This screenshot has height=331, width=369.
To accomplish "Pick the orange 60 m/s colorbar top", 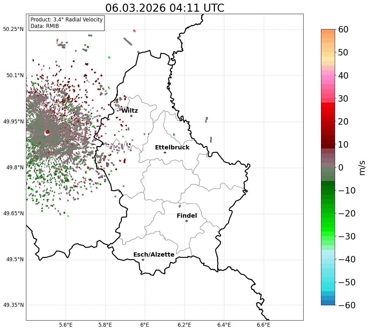I will coord(328,32).
